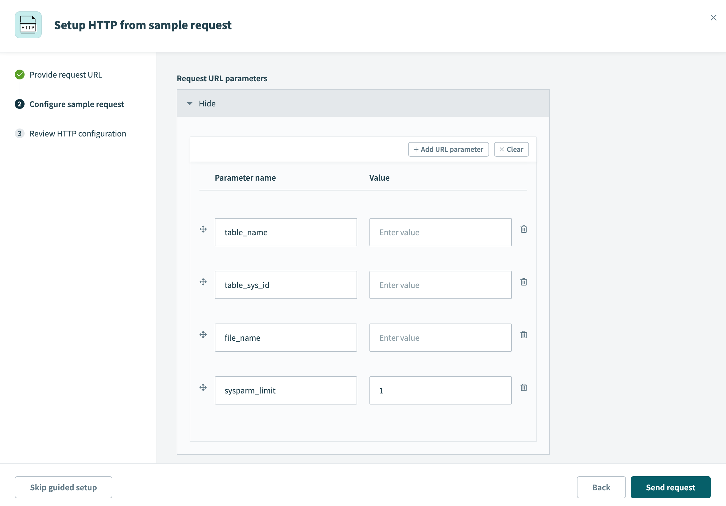Click Skip guided setup
This screenshot has width=726, height=506.
[x=64, y=487]
